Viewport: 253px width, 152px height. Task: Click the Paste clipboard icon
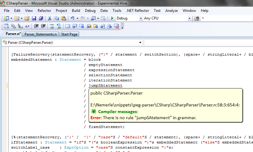point(63,19)
